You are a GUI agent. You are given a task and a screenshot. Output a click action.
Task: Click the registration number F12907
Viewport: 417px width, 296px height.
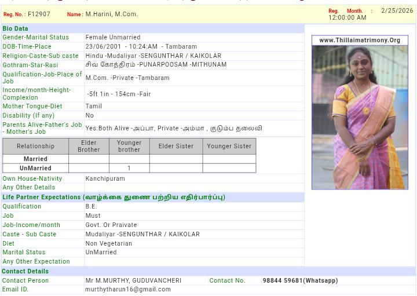point(39,14)
